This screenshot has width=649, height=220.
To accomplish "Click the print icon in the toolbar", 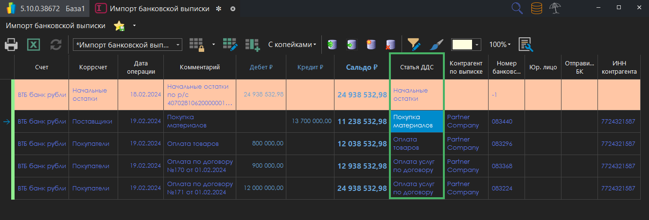I will click(11, 45).
